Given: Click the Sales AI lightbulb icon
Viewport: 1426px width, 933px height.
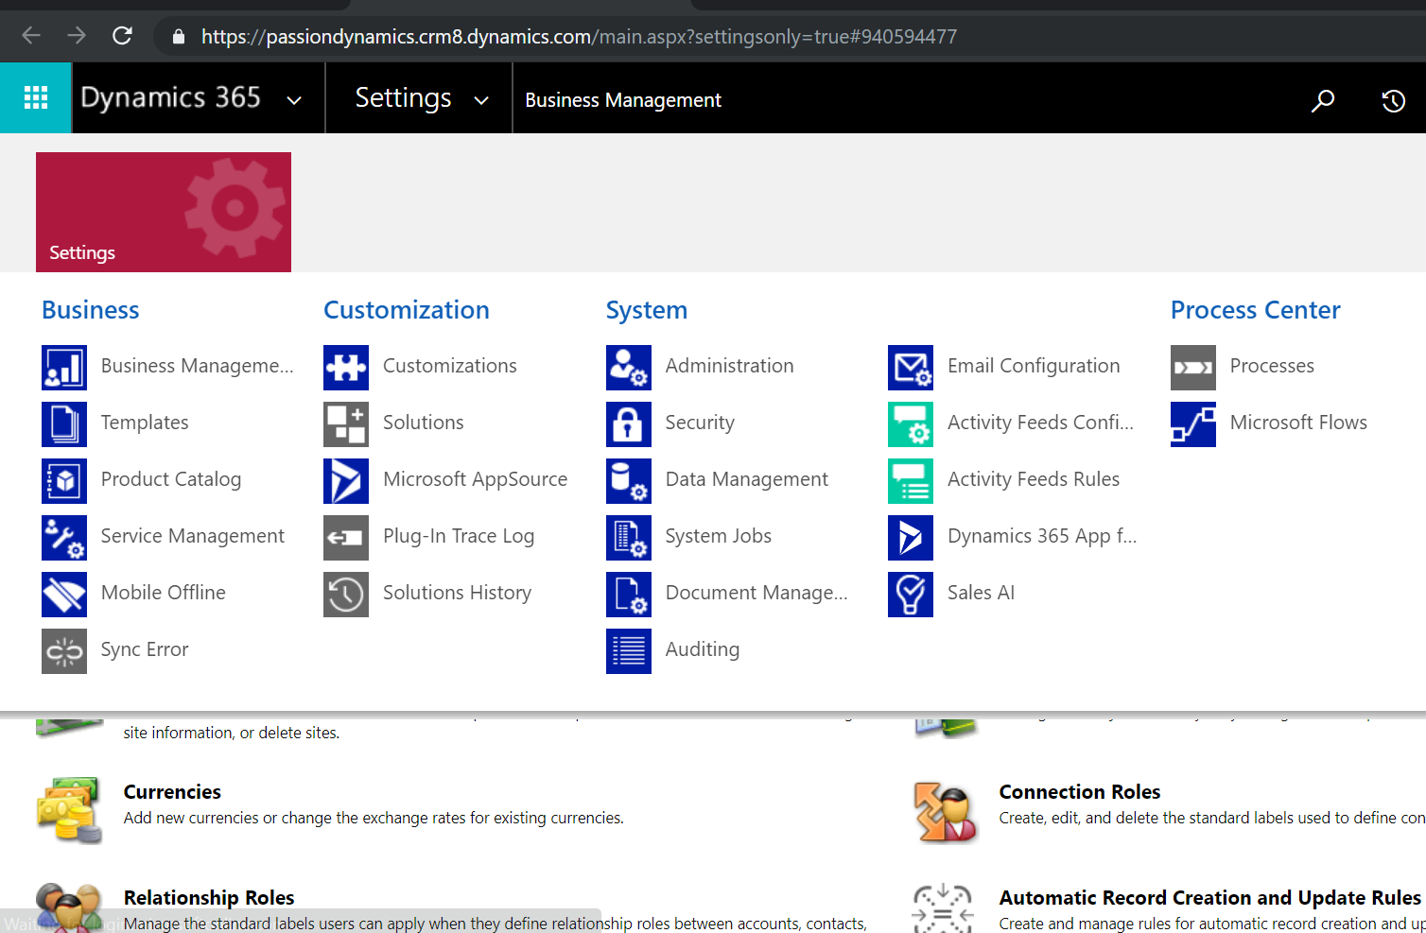Looking at the screenshot, I should (910, 594).
